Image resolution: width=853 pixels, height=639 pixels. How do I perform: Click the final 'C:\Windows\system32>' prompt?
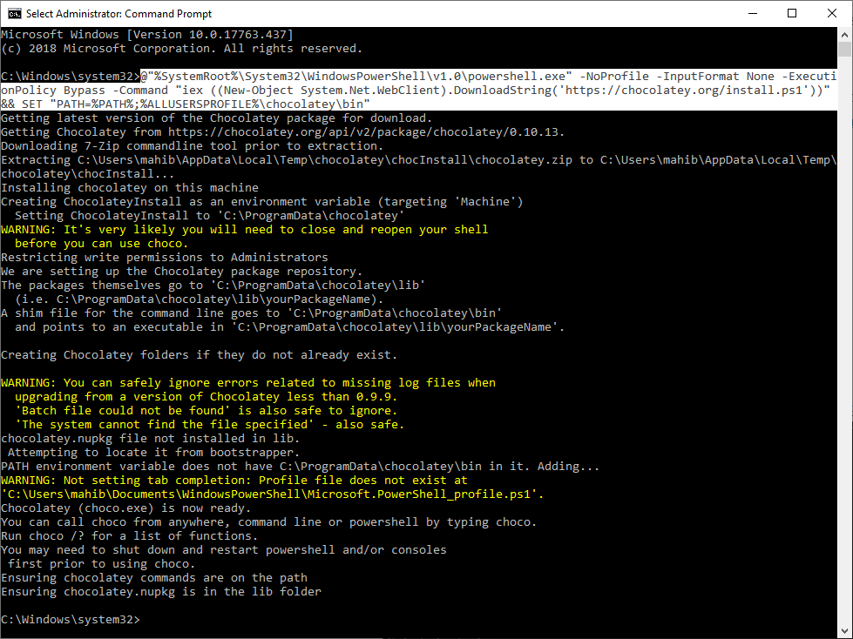(71, 620)
